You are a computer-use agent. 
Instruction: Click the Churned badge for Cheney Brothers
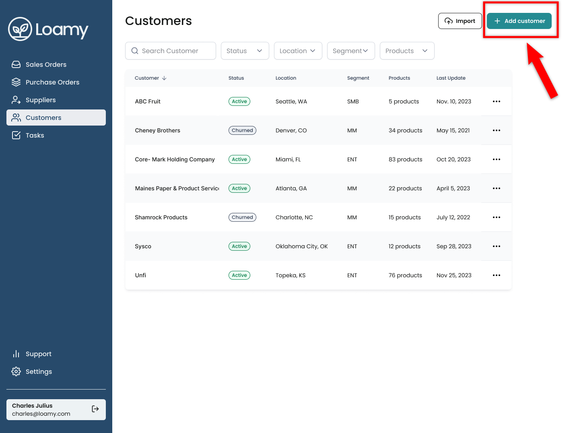point(242,130)
